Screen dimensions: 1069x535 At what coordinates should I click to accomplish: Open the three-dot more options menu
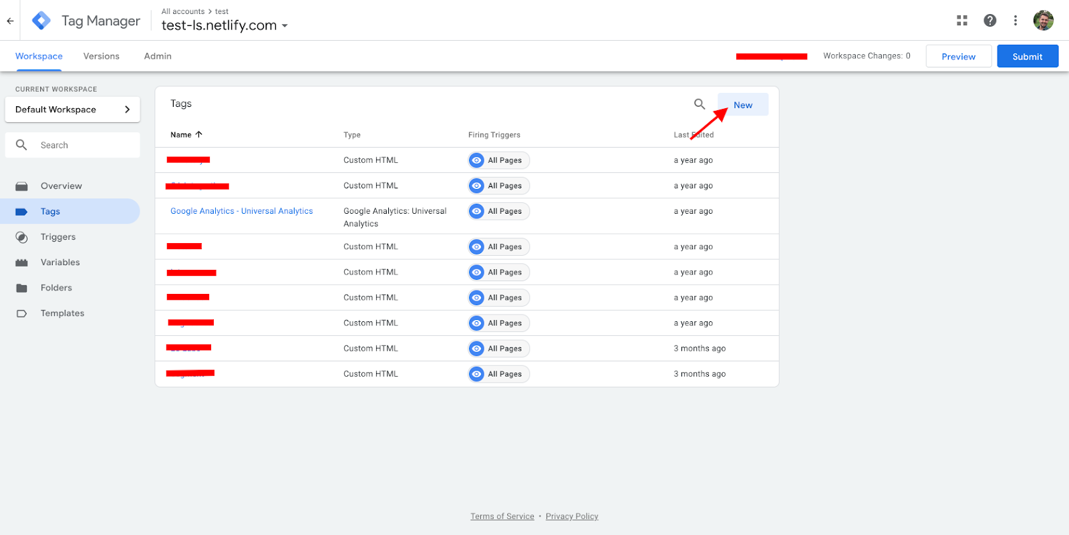(x=1016, y=21)
